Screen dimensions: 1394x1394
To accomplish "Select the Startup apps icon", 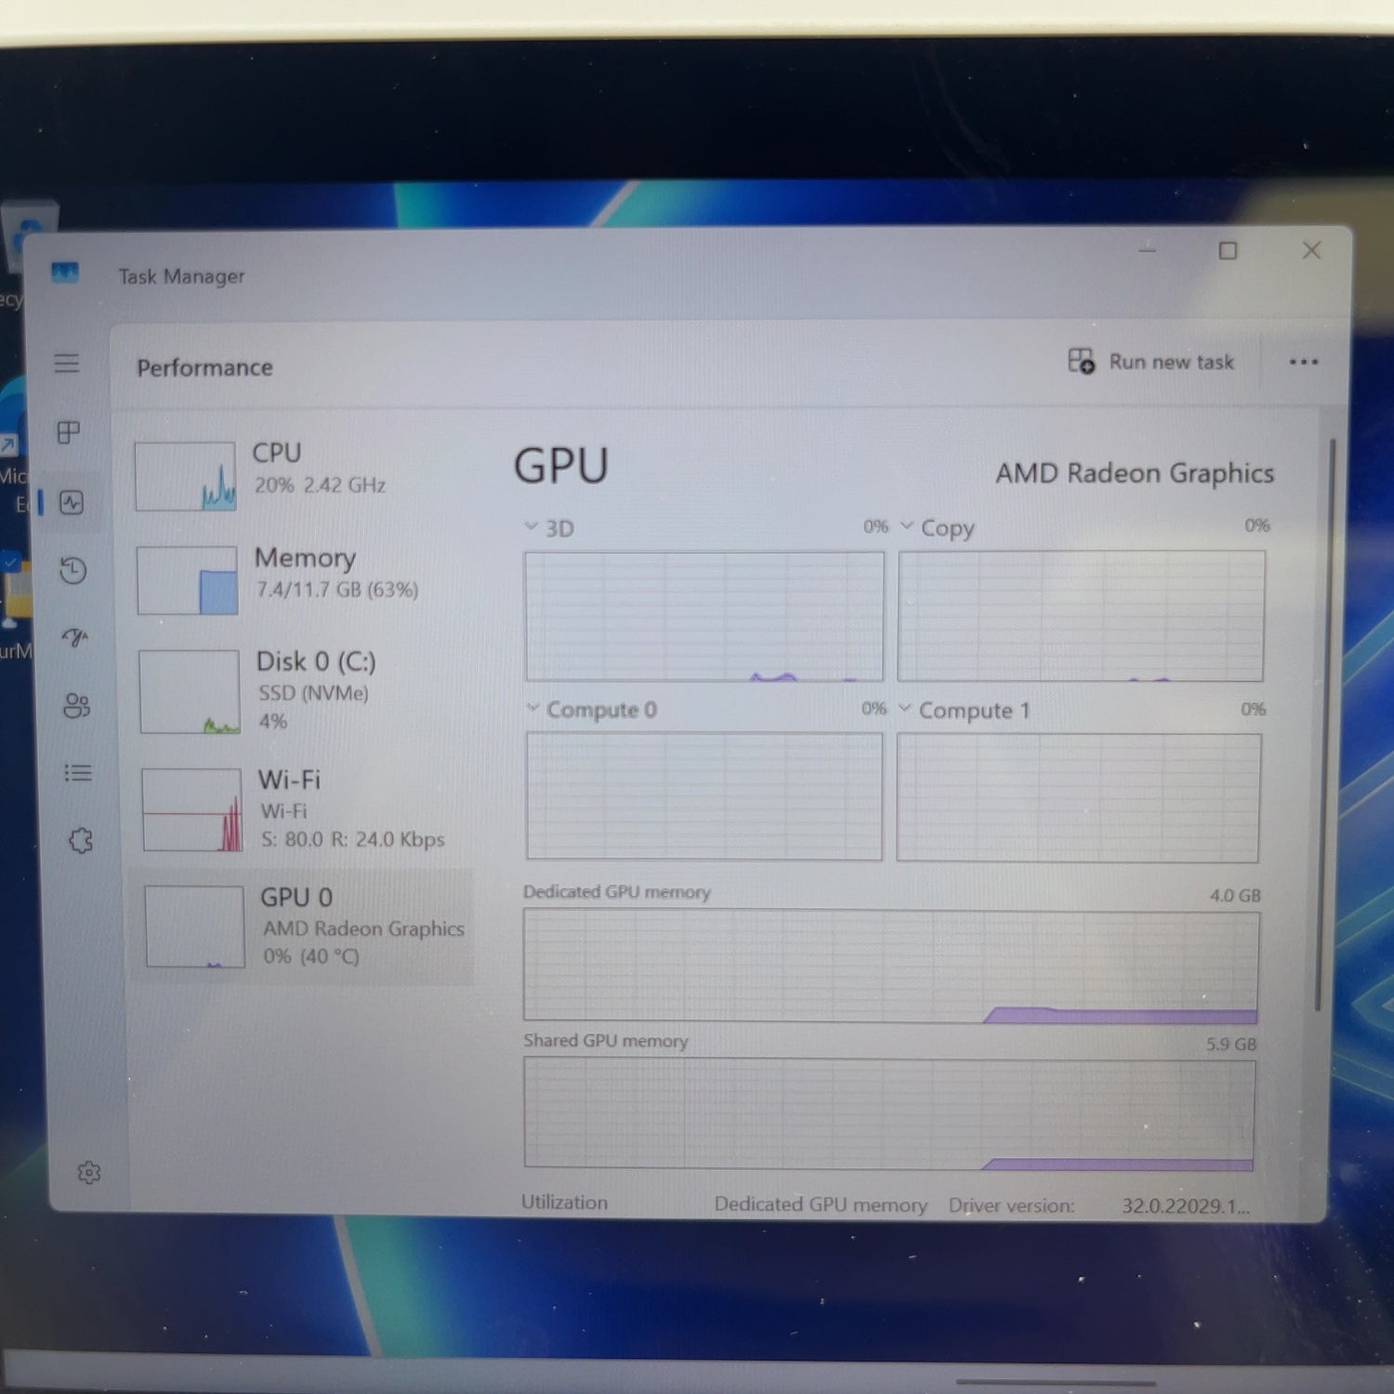I will (x=74, y=638).
